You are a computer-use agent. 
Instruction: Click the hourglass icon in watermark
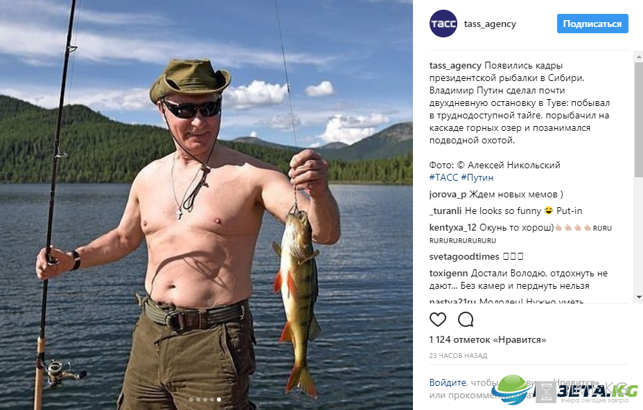546,393
